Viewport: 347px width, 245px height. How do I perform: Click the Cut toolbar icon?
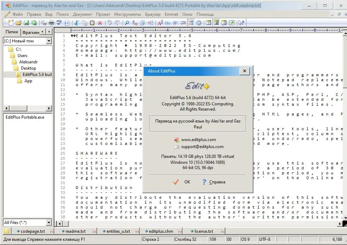[76, 23]
